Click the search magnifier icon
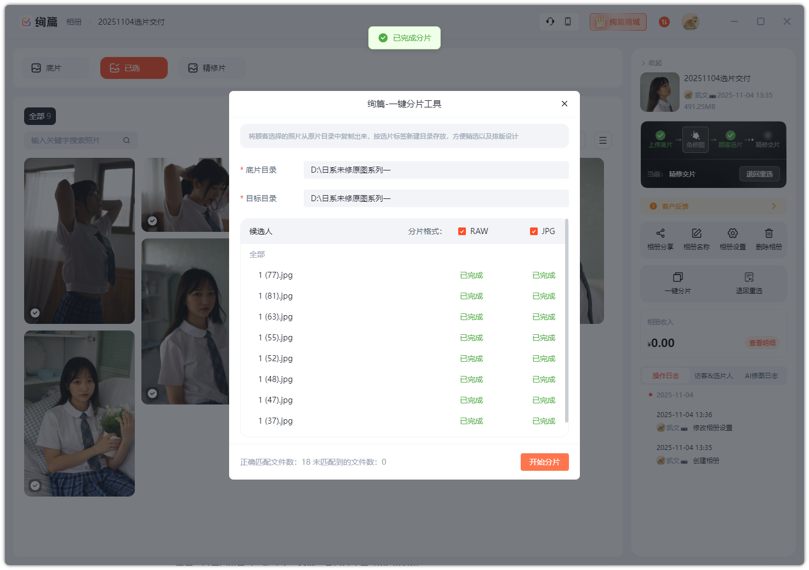The image size is (809, 570). pos(127,140)
